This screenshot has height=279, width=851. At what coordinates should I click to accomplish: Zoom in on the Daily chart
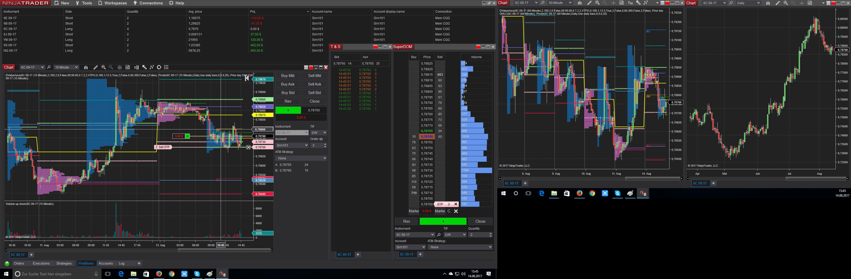[x=785, y=3]
